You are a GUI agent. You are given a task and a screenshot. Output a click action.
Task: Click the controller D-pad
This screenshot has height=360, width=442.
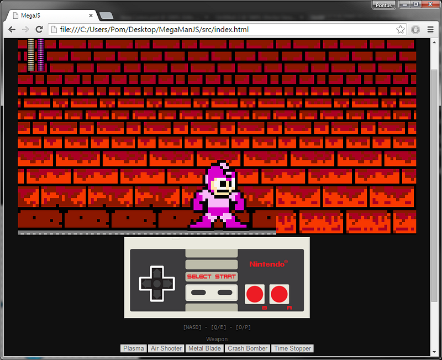tap(157, 284)
